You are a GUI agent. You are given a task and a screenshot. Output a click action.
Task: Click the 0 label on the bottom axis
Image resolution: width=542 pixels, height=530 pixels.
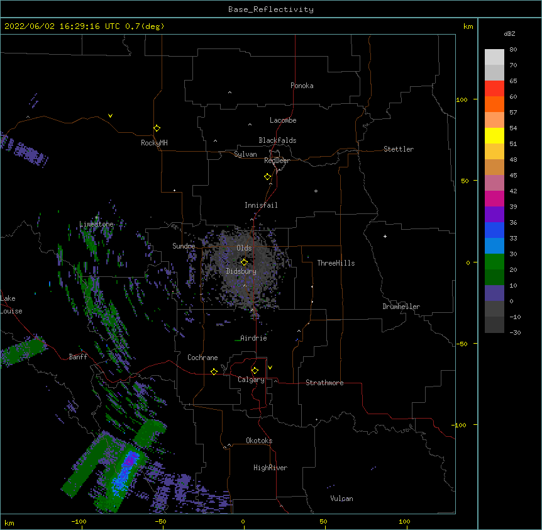pyautogui.click(x=243, y=521)
